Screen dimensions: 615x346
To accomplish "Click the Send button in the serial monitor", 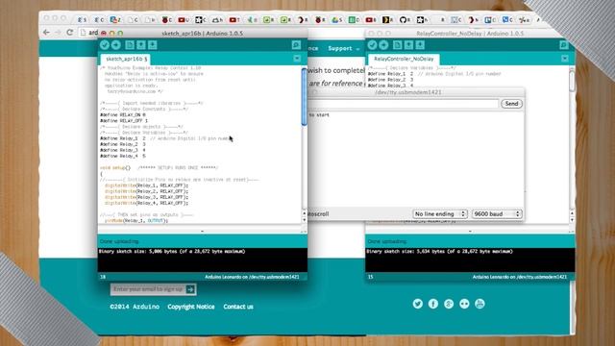I will (x=511, y=104).
